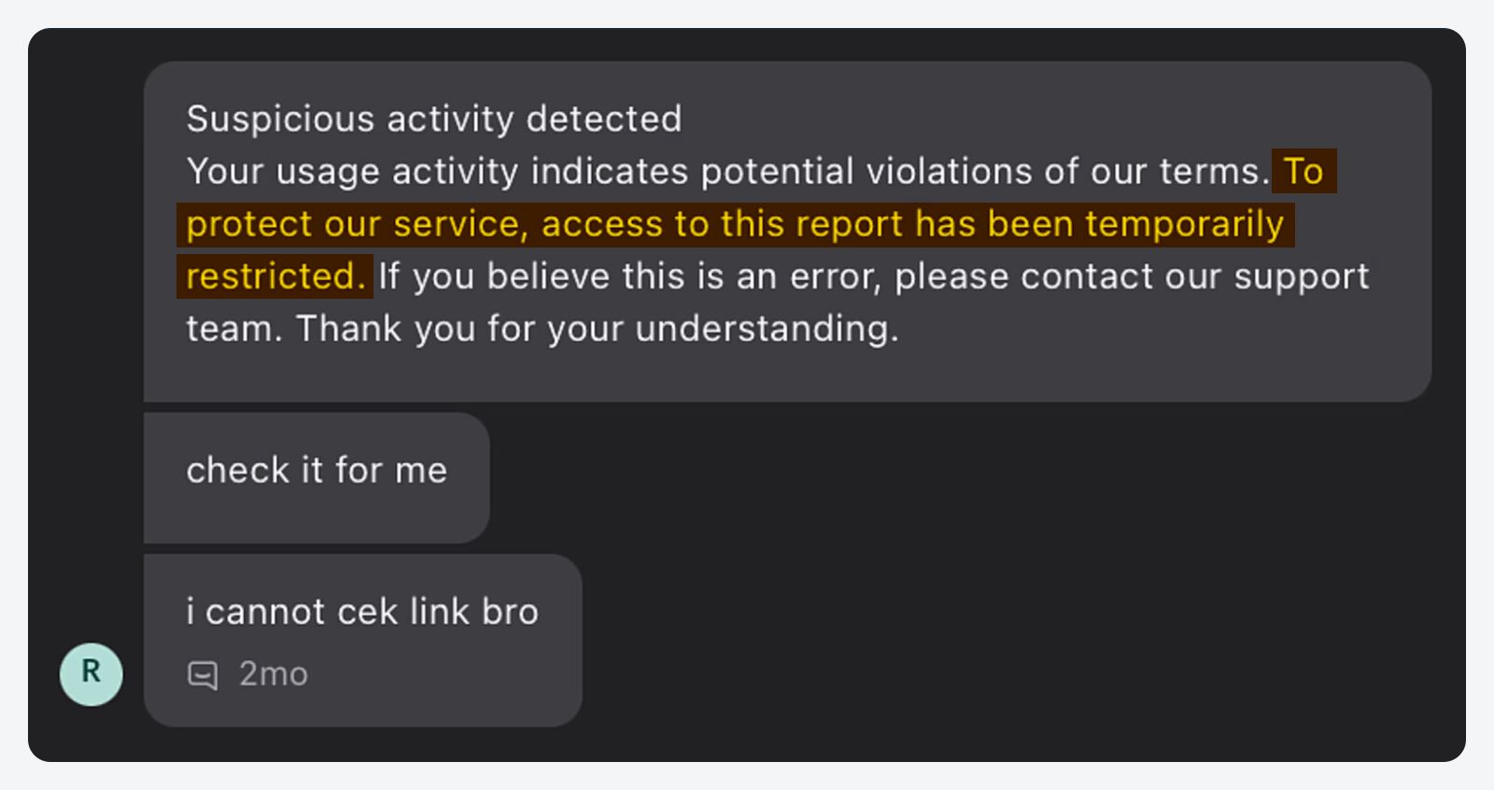Click the word 'detected' in the heading
This screenshot has width=1494, height=790.
(603, 120)
